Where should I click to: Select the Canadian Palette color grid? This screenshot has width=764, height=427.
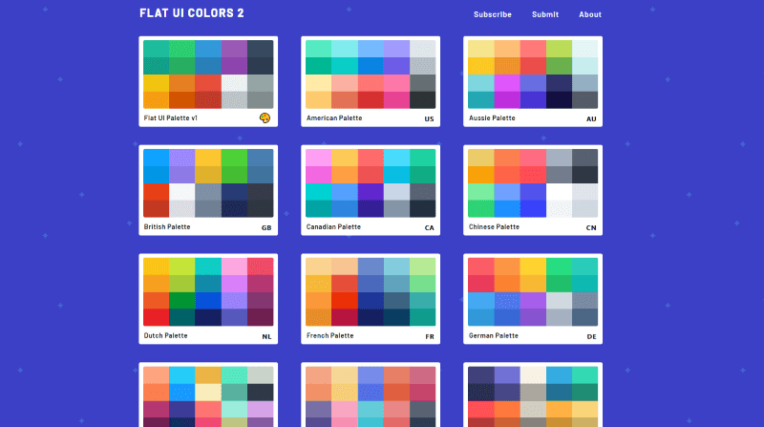371,182
